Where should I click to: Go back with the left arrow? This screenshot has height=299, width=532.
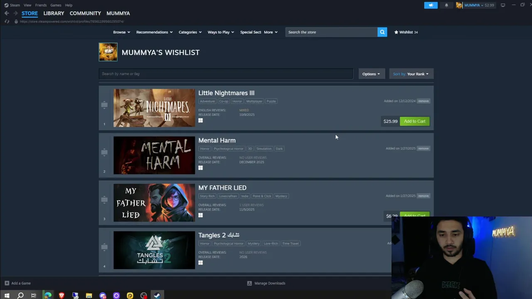(x=7, y=13)
